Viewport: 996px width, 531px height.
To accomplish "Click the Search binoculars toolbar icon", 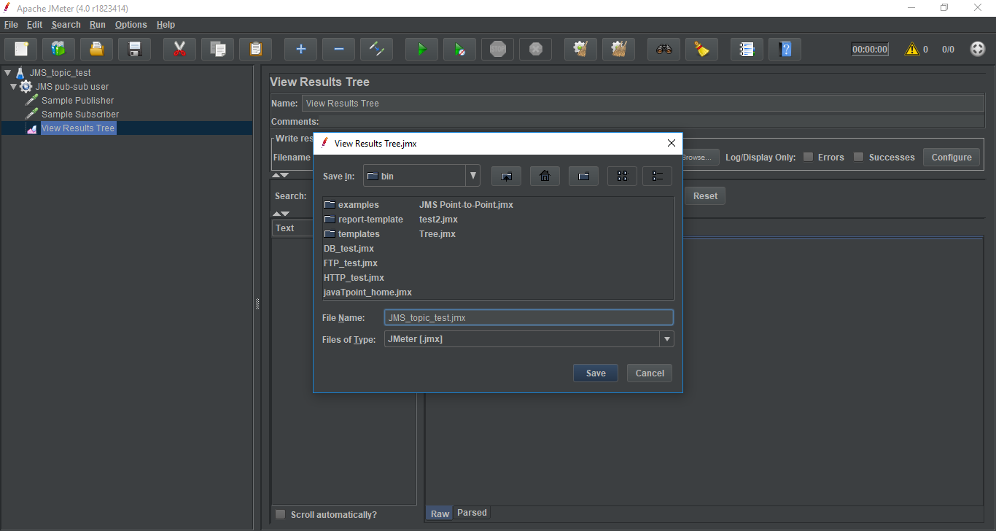I will (x=664, y=50).
